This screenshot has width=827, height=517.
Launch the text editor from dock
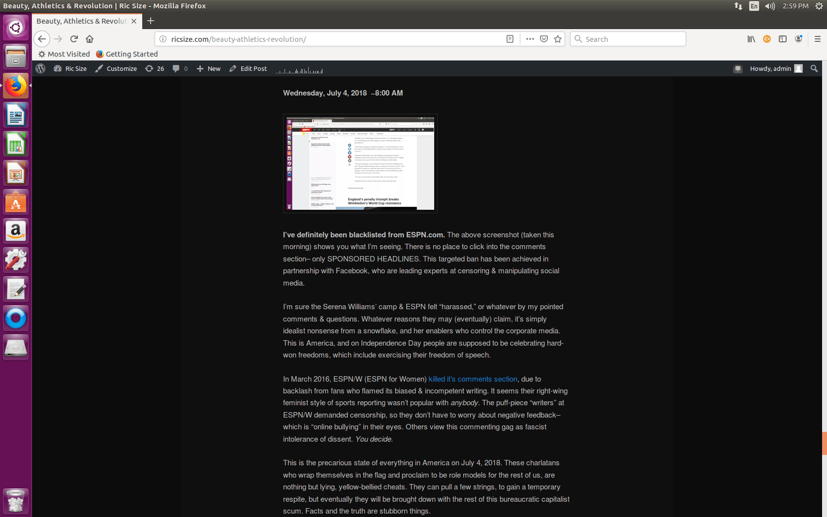(16, 289)
